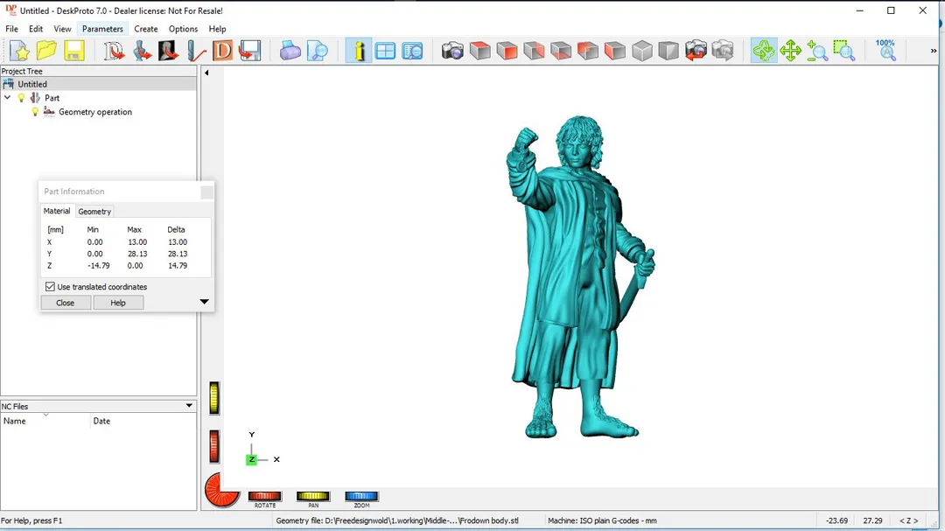The height and width of the screenshot is (531, 945).
Task: Click the vertical red thumbwheel
Action: [x=214, y=447]
